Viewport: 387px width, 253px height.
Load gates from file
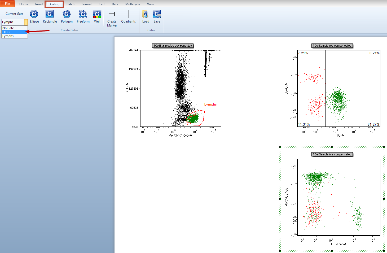[x=146, y=16]
